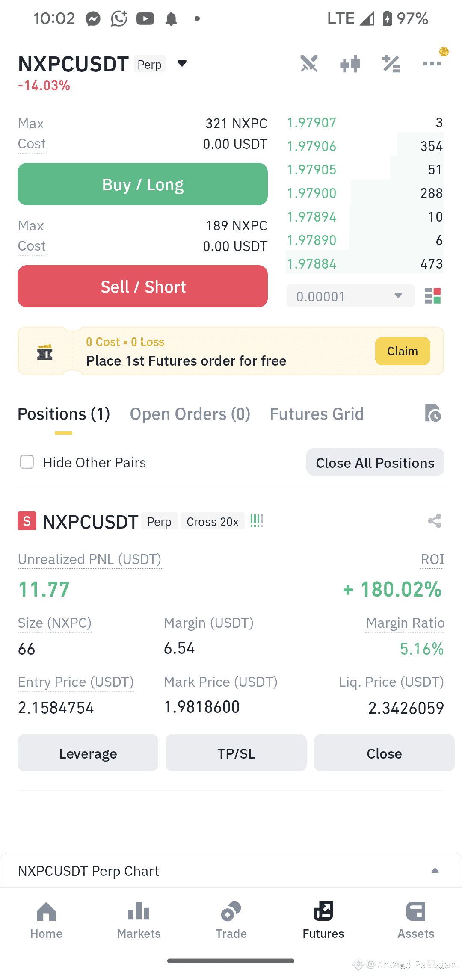Share the NXPCUSDT position
Viewport: 462px width, 975px height.
[x=435, y=521]
